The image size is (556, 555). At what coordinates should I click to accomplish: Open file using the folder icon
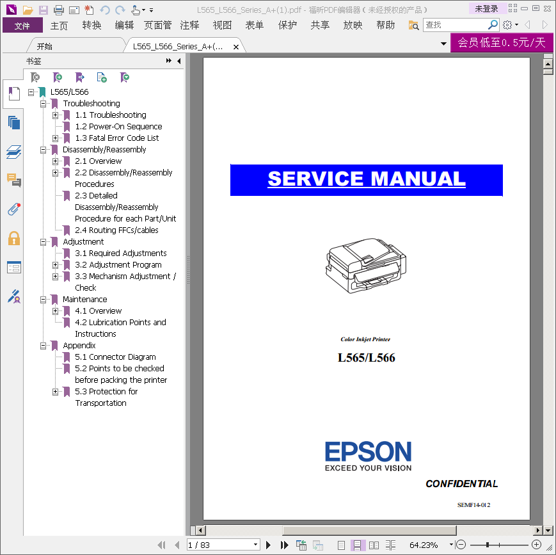tap(28, 10)
